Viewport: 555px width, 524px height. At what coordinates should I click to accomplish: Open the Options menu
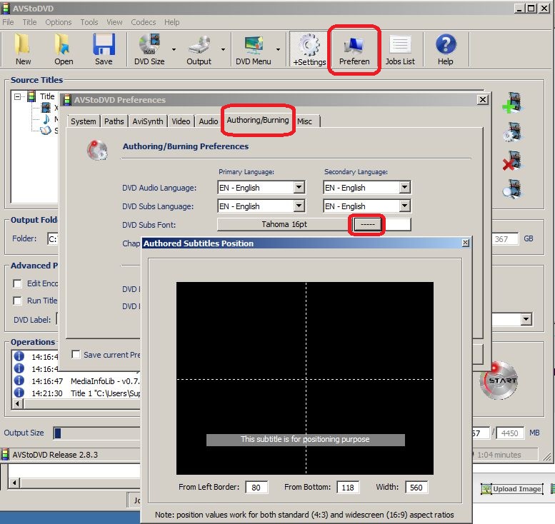coord(59,22)
